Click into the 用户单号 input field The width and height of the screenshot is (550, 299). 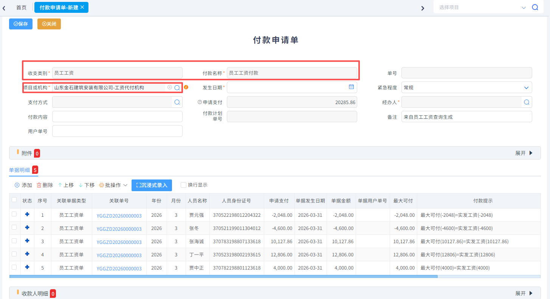point(117,131)
